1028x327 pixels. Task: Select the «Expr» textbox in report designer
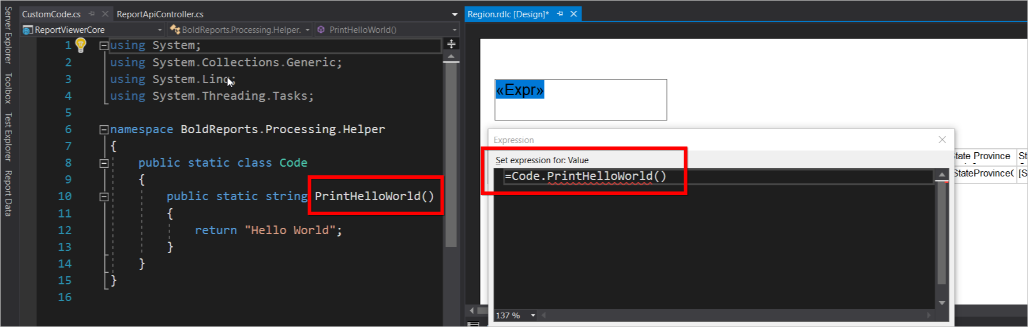pos(580,100)
